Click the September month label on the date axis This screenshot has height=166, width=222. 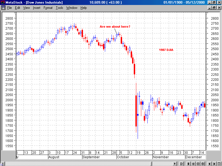pyautogui.click(x=91, y=157)
